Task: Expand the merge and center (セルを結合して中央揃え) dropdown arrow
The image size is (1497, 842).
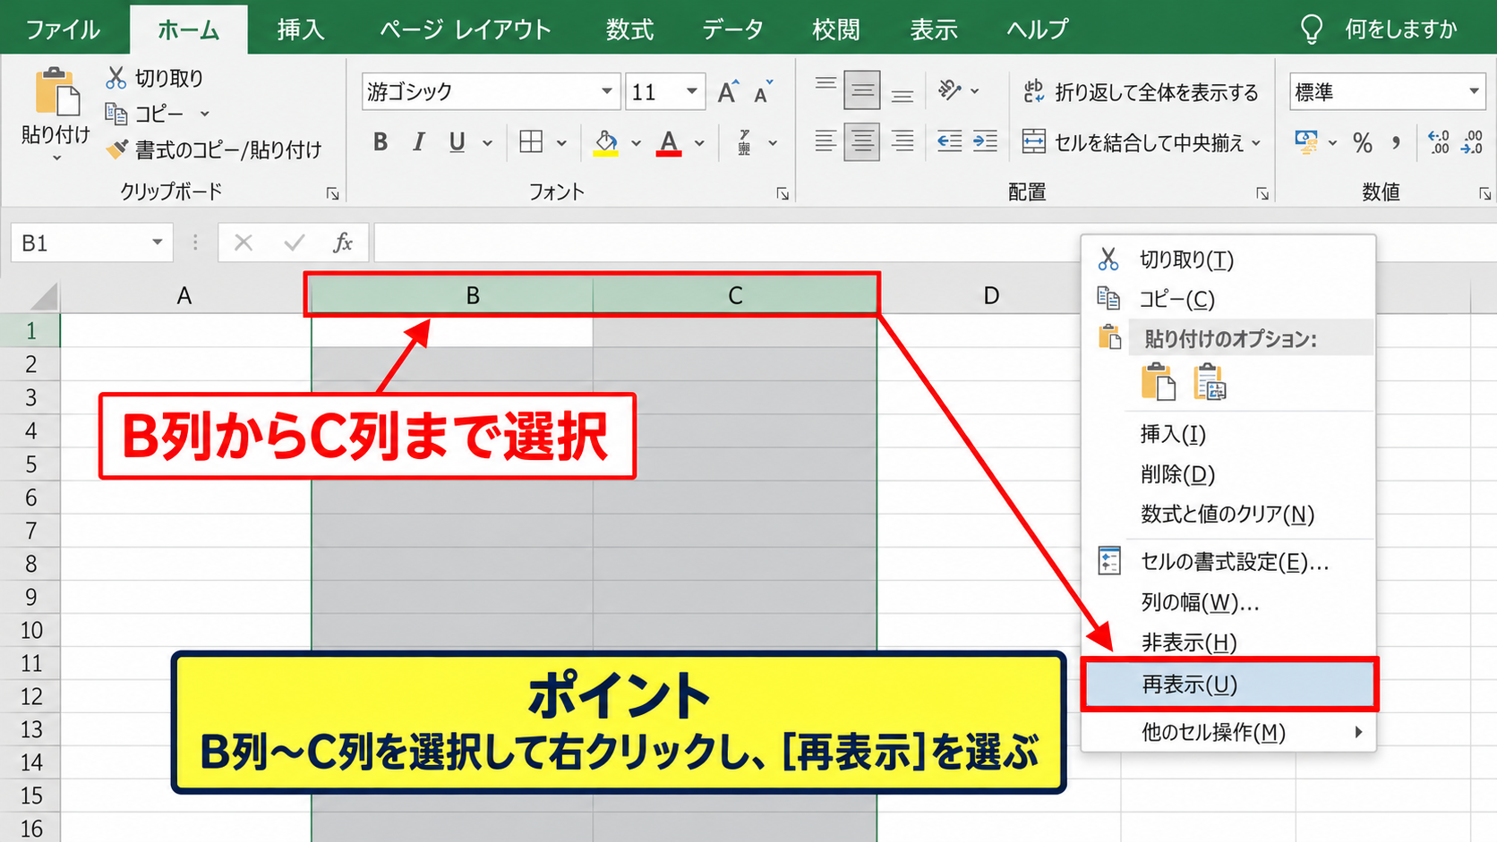Action: coord(1256,142)
